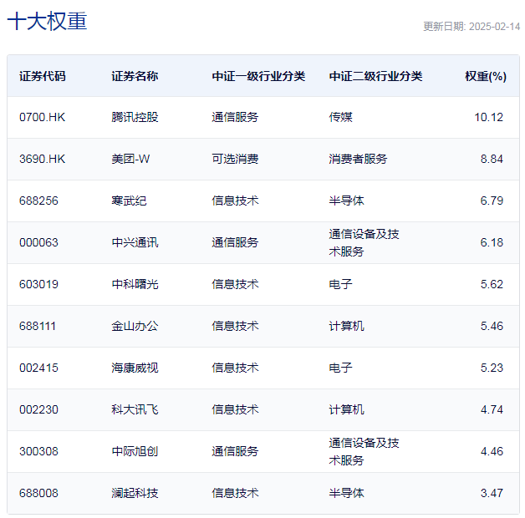Select the 金山办公 security name
This screenshot has height=518, width=525.
point(135,326)
